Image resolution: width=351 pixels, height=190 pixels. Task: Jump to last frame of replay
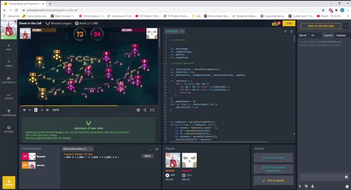pos(48,110)
